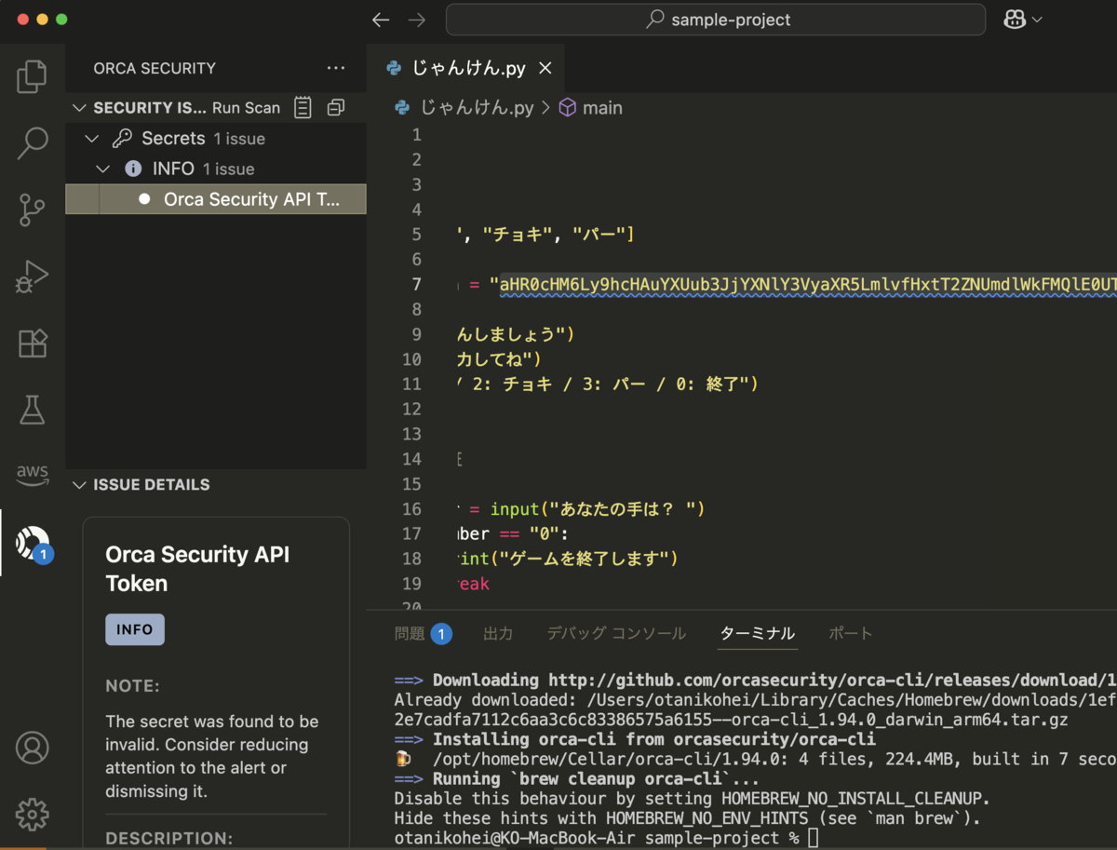Click the main symbol icon in the breadcrumb
1117x850 pixels.
click(567, 108)
